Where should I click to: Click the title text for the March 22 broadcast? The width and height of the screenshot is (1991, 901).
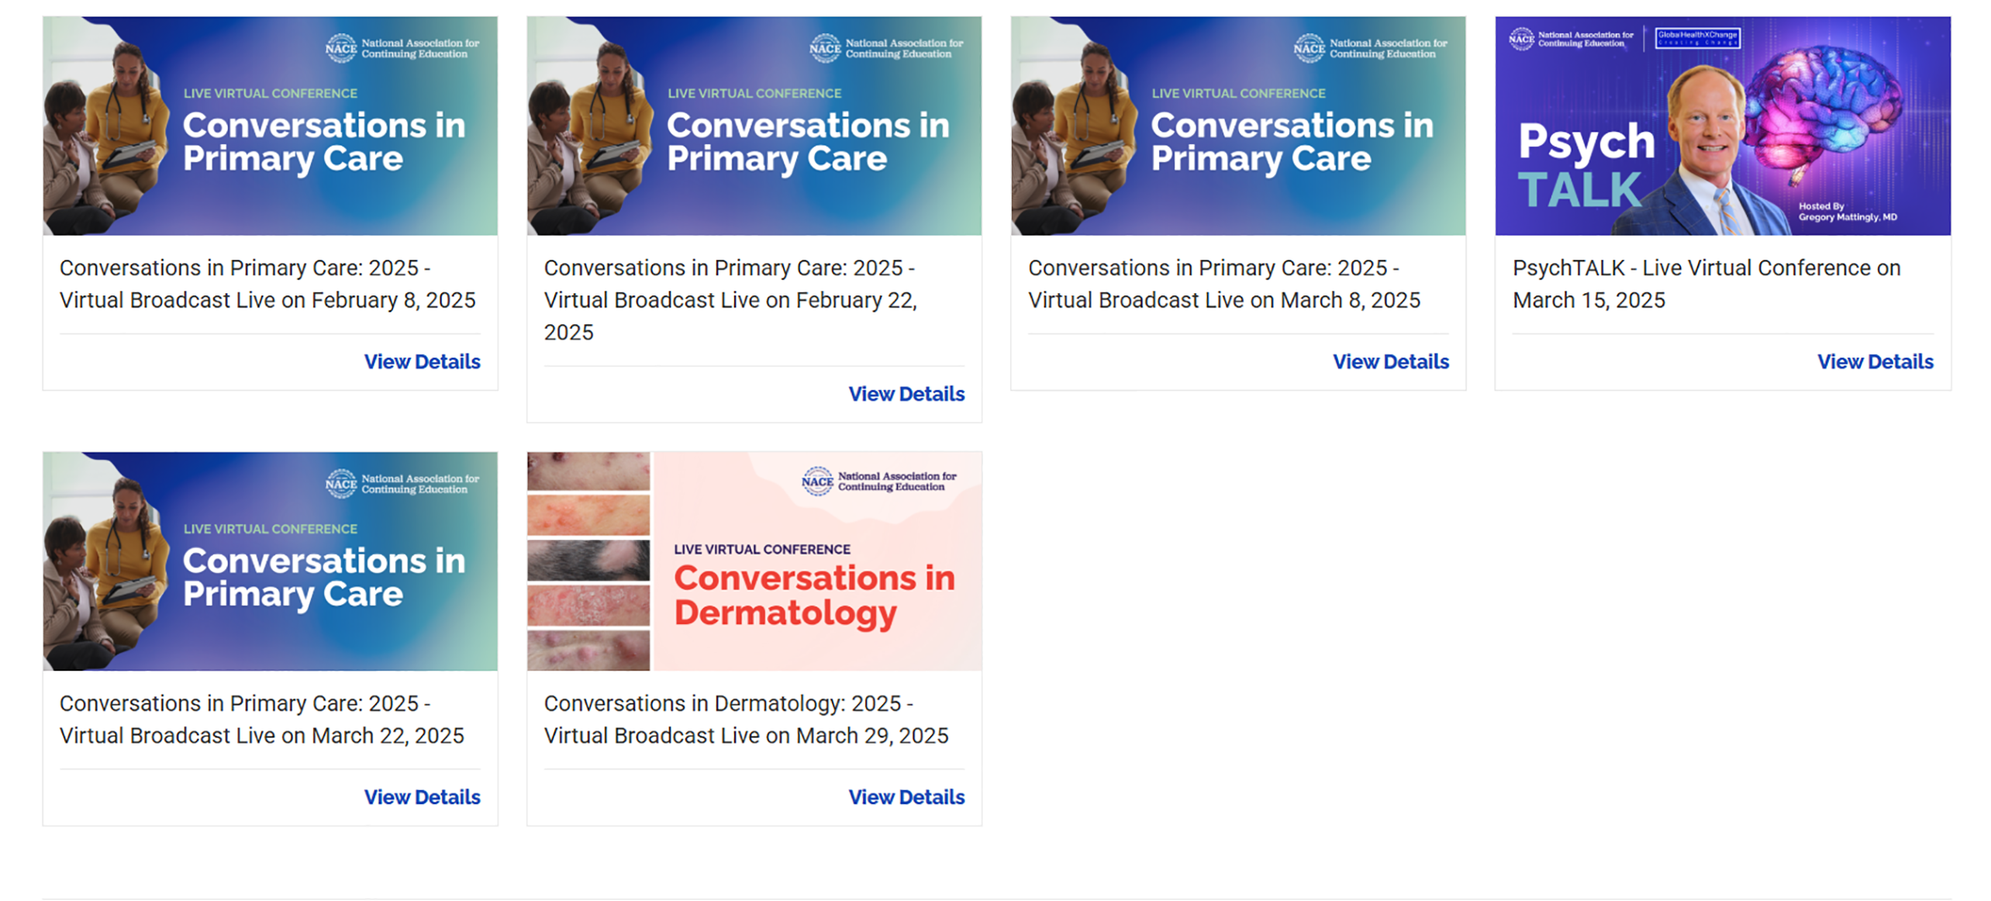[x=261, y=720]
